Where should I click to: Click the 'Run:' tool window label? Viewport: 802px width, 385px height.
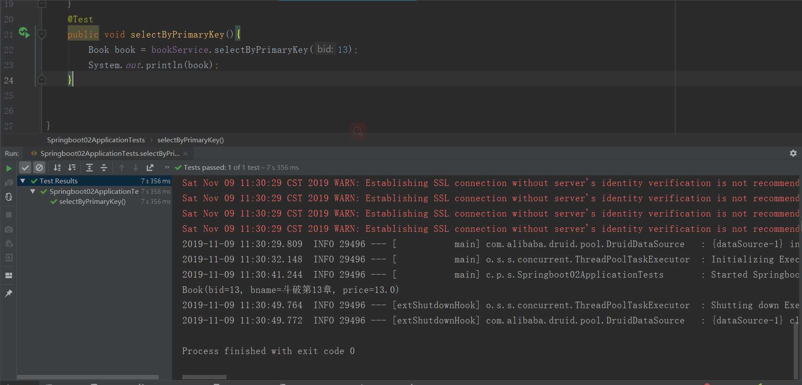click(12, 154)
